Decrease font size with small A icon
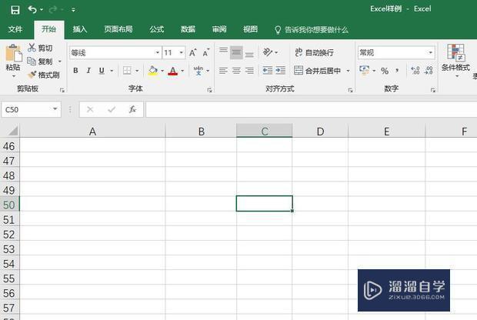This screenshot has width=477, height=320. (206, 52)
